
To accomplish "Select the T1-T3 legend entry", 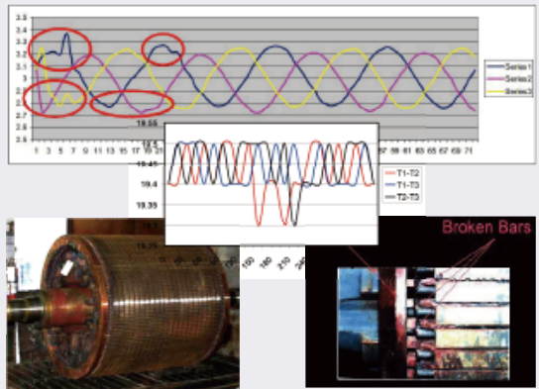I will (402, 185).
